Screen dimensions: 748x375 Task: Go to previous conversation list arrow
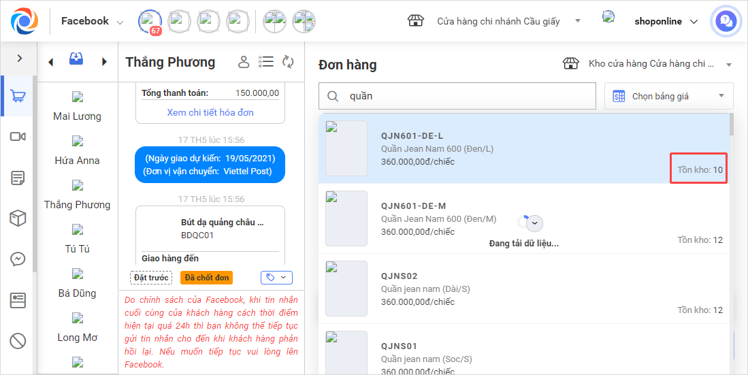[x=50, y=61]
